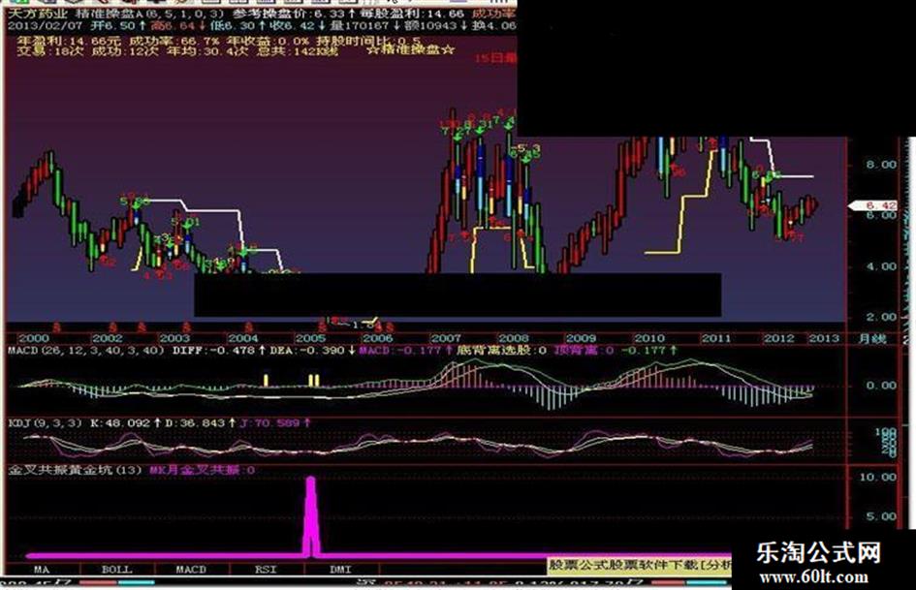
Task: Switch to the BOLL indicator tab
Action: point(117,569)
